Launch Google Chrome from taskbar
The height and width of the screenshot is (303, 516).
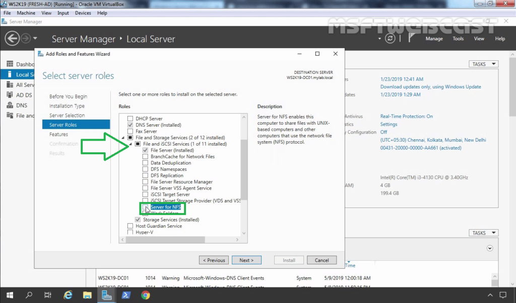tap(146, 295)
